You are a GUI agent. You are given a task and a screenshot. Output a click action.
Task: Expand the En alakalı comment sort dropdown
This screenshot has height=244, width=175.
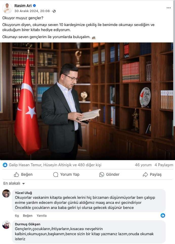click(x=14, y=183)
